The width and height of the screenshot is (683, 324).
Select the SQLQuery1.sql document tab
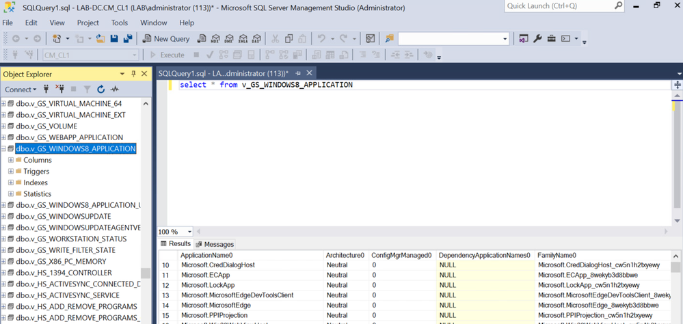[x=224, y=73]
